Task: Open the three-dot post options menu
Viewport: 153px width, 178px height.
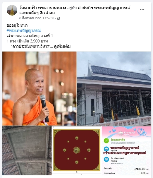Action: click(142, 10)
